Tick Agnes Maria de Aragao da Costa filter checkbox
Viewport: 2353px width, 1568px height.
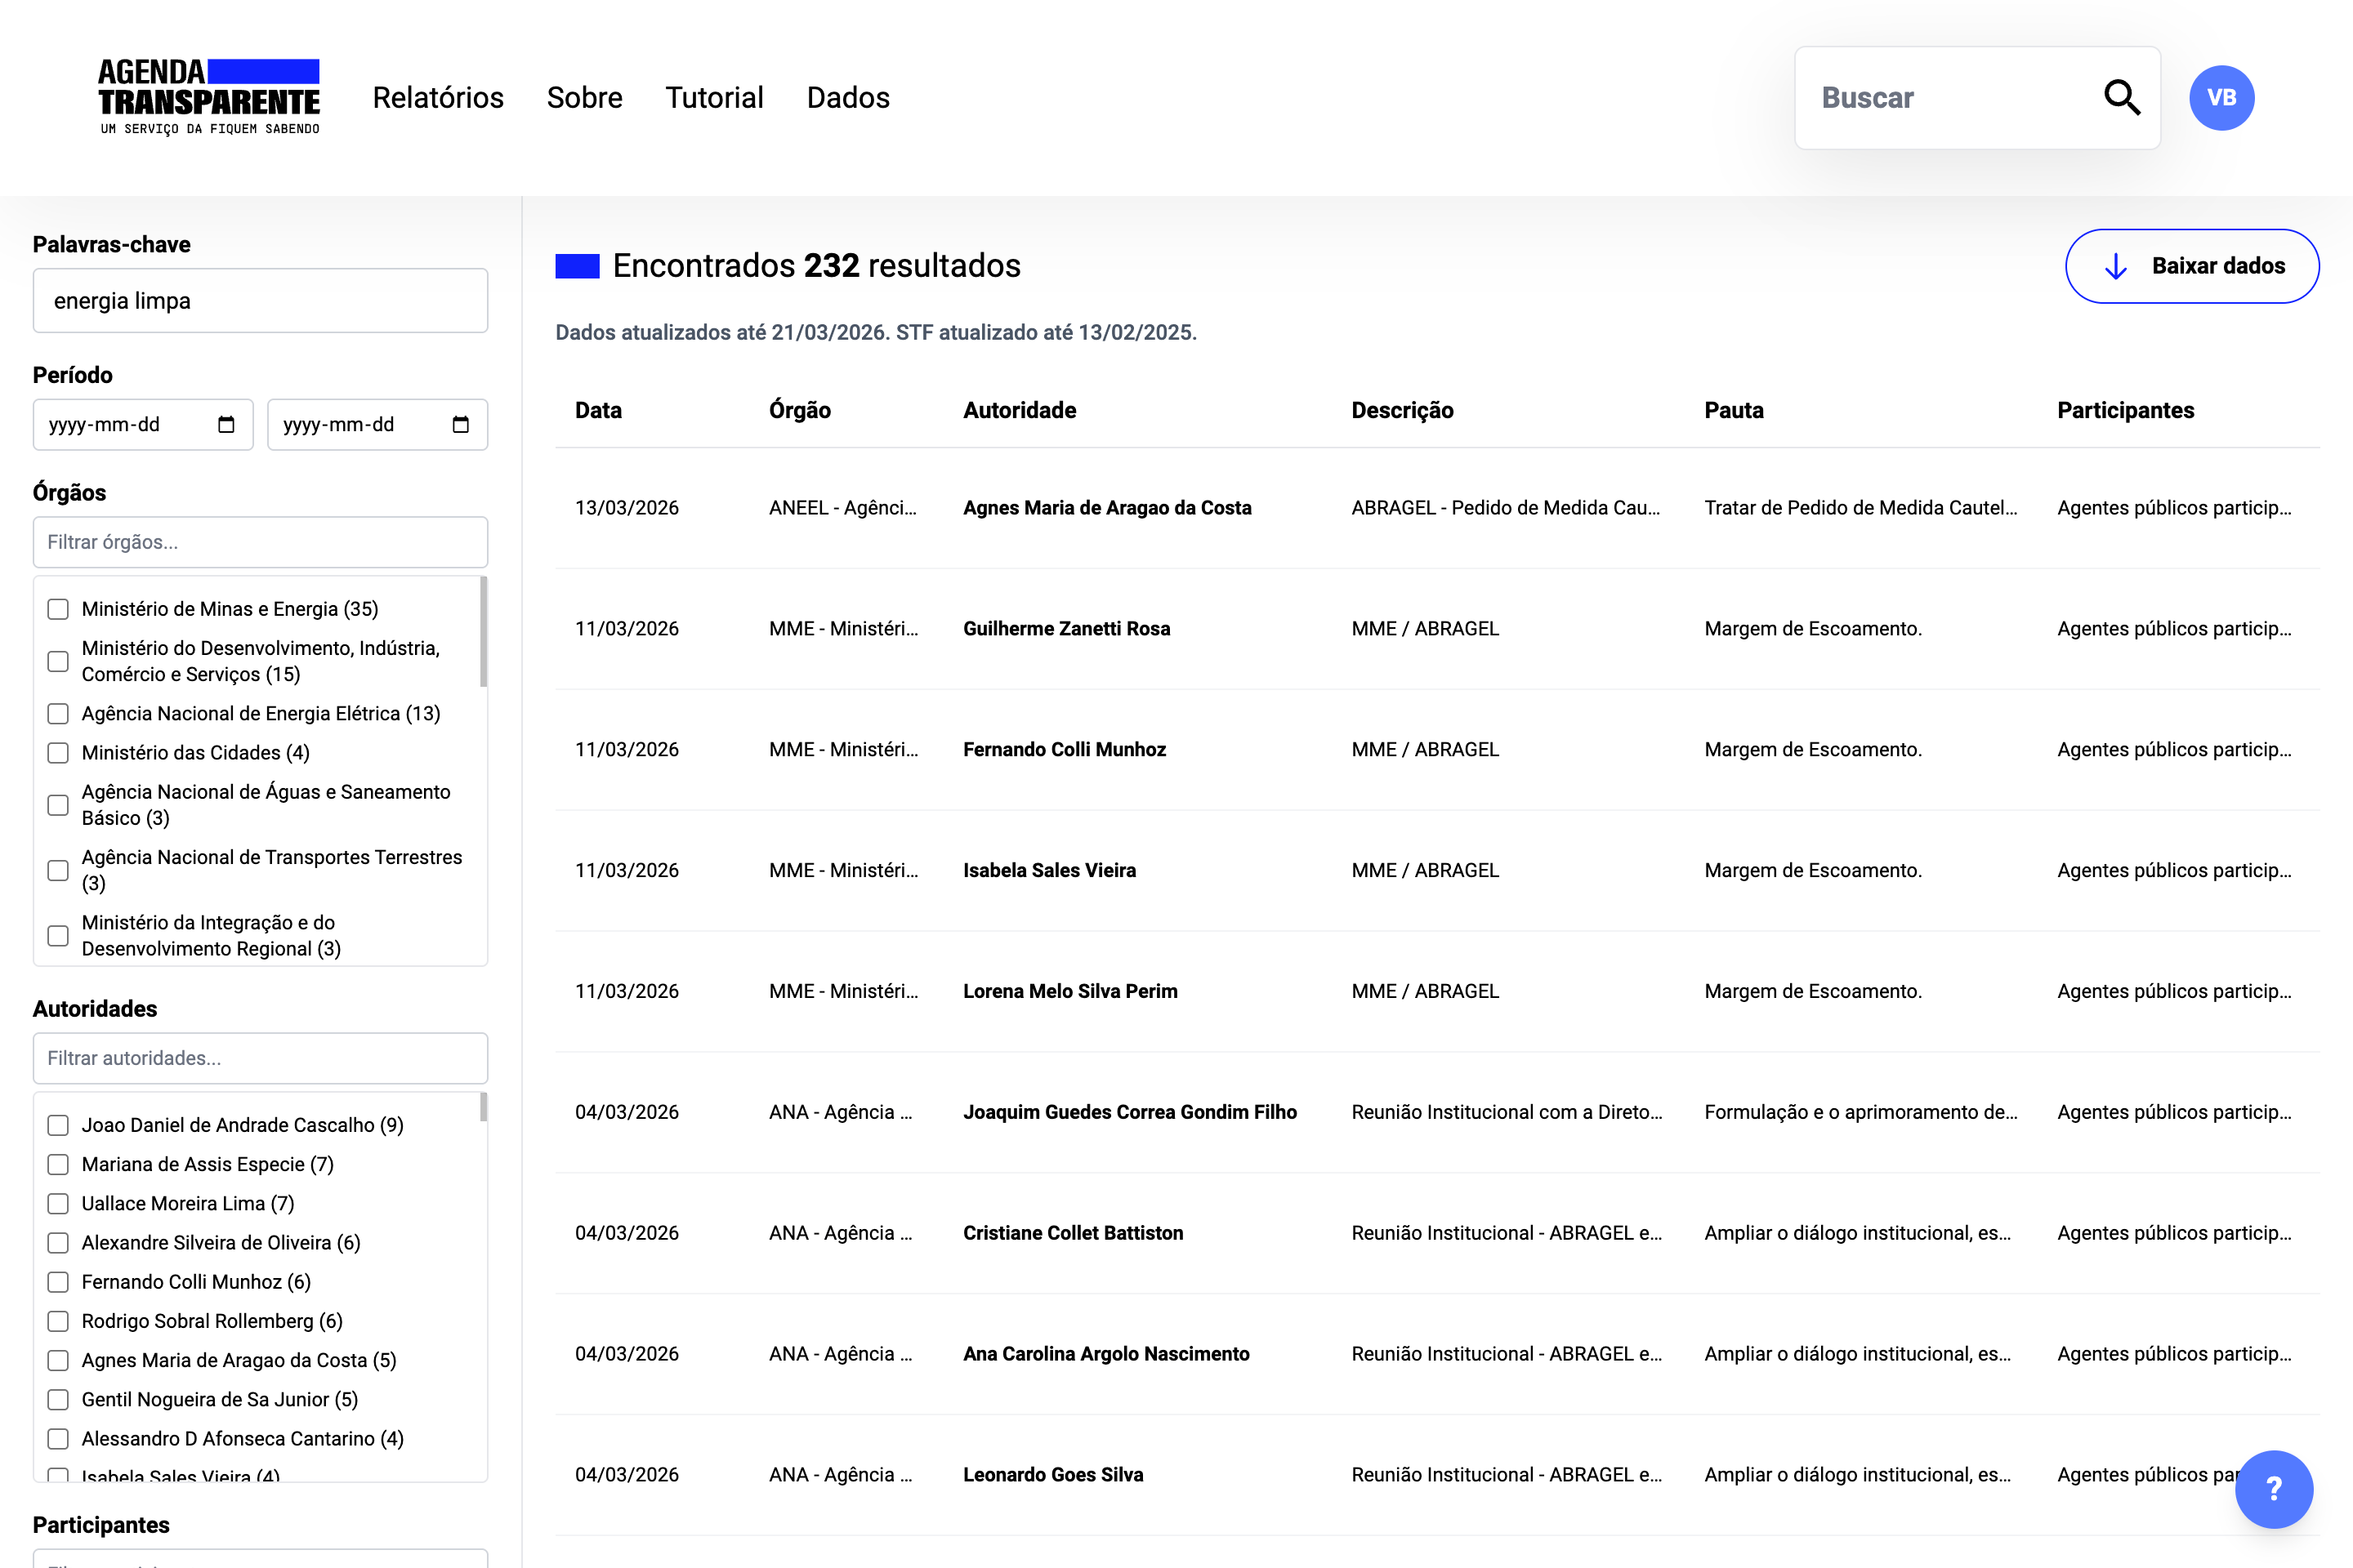click(58, 1360)
